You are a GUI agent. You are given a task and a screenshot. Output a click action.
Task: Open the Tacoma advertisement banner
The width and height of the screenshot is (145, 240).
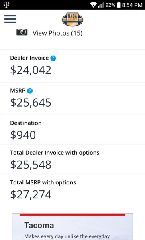[x=72, y=226]
